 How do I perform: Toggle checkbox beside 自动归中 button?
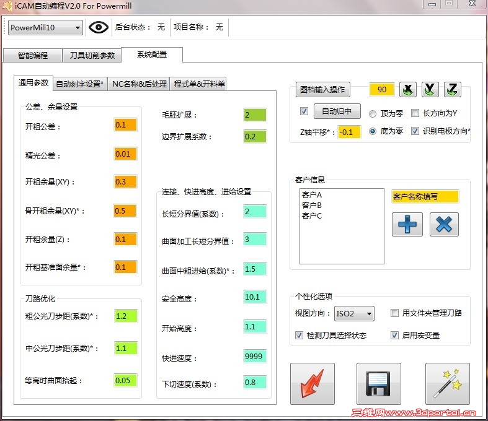(x=304, y=111)
